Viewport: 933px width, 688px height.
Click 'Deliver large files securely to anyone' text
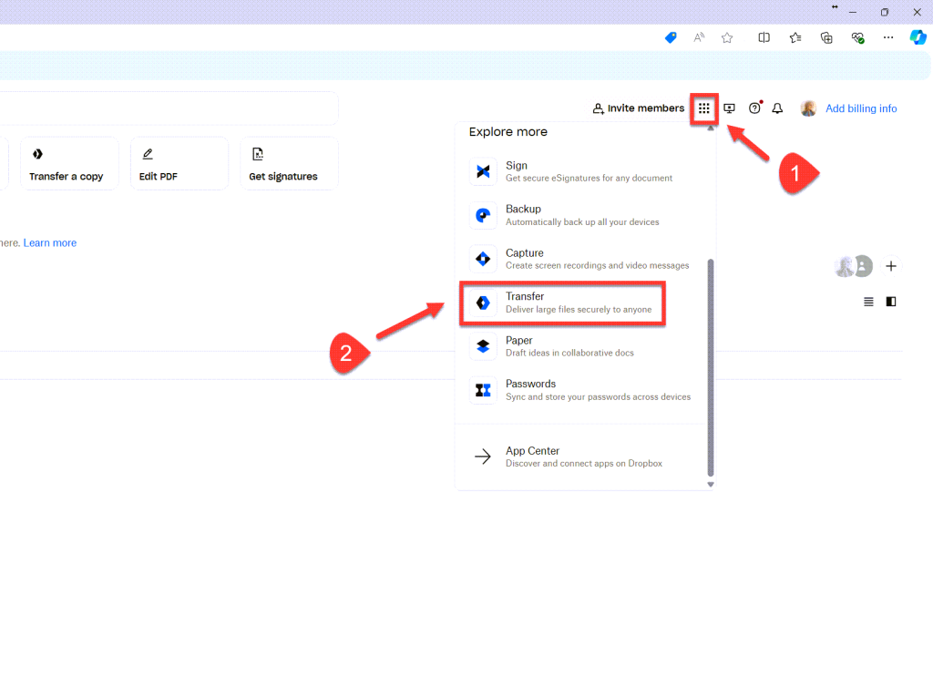pos(579,310)
